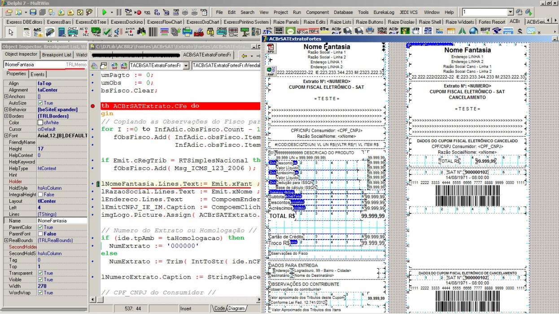559x314 pixels.
Task: Click the RFD icon on report form
Action: pyautogui.click(x=271, y=48)
